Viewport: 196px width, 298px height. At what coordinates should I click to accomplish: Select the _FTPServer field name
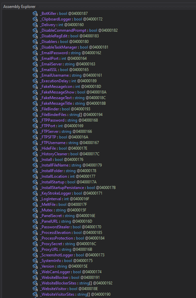tap(50, 131)
